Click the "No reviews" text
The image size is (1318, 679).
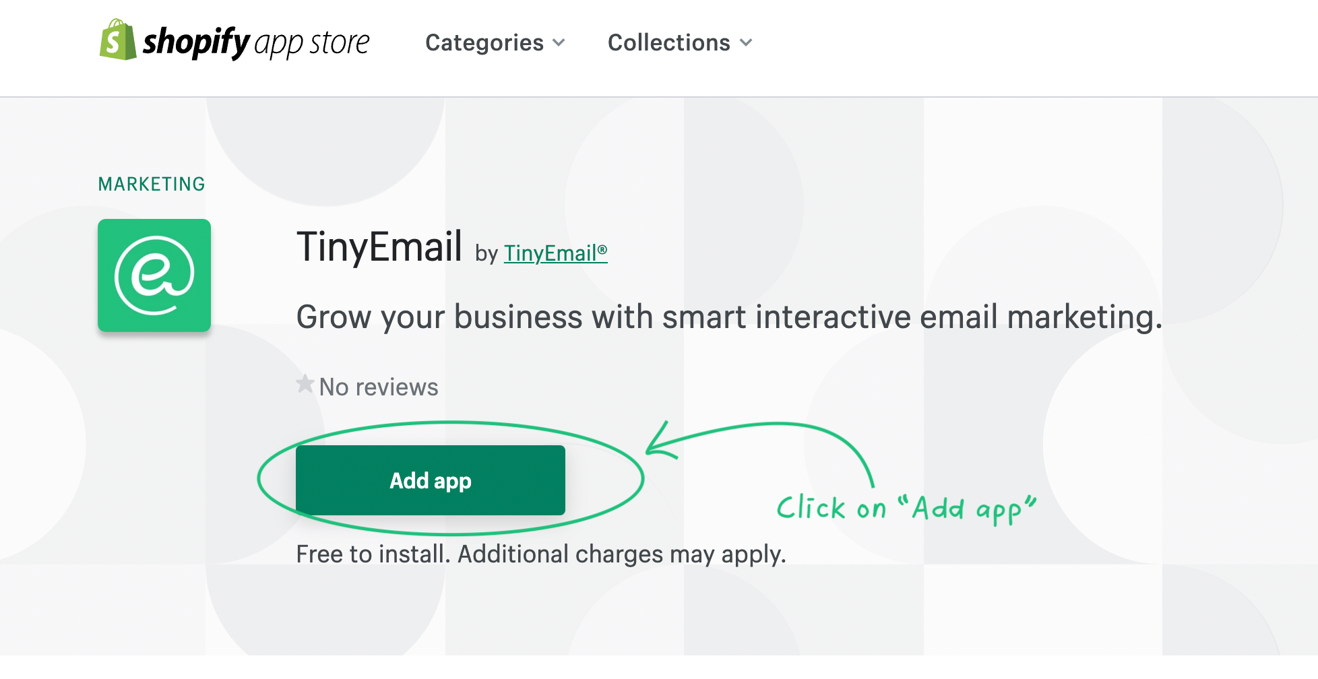click(x=379, y=387)
